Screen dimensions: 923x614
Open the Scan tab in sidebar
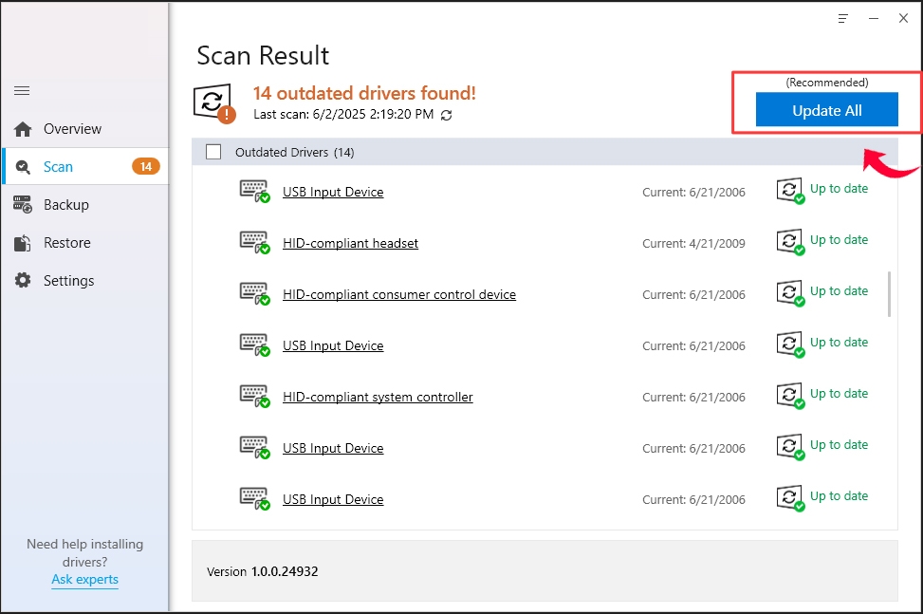[58, 167]
